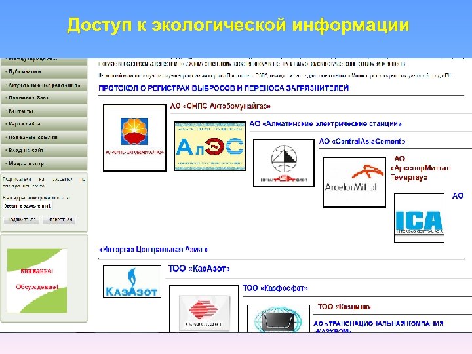Open the Внимание Обсуждение banner
Image resolution: width=472 pixels, height=354 pixels.
37,281
